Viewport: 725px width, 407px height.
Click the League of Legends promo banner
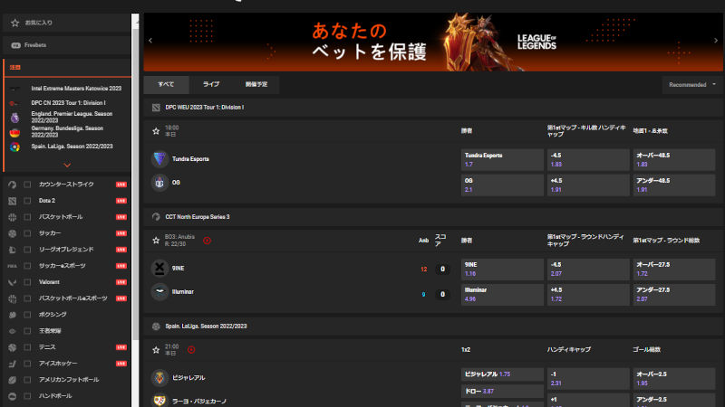coord(433,42)
